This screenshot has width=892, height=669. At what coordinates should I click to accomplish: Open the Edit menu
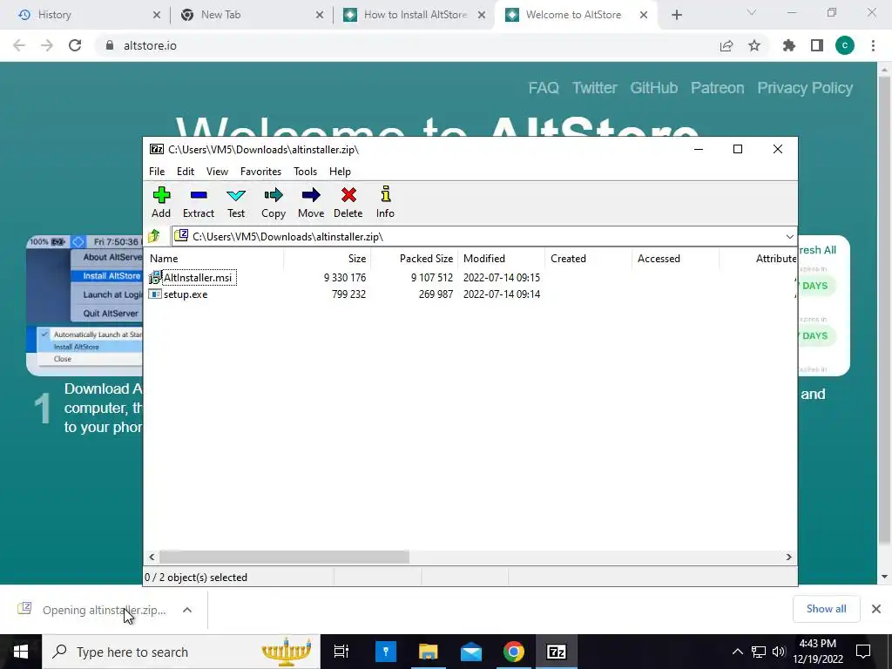[186, 172]
